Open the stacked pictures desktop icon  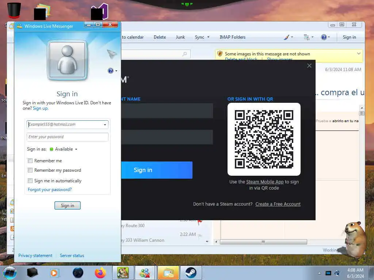[43, 12]
